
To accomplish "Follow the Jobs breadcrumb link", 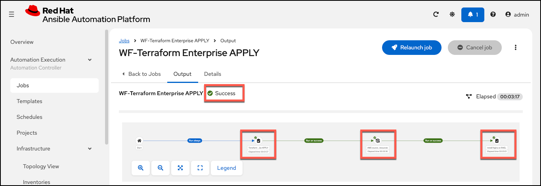I will pyautogui.click(x=124, y=41).
